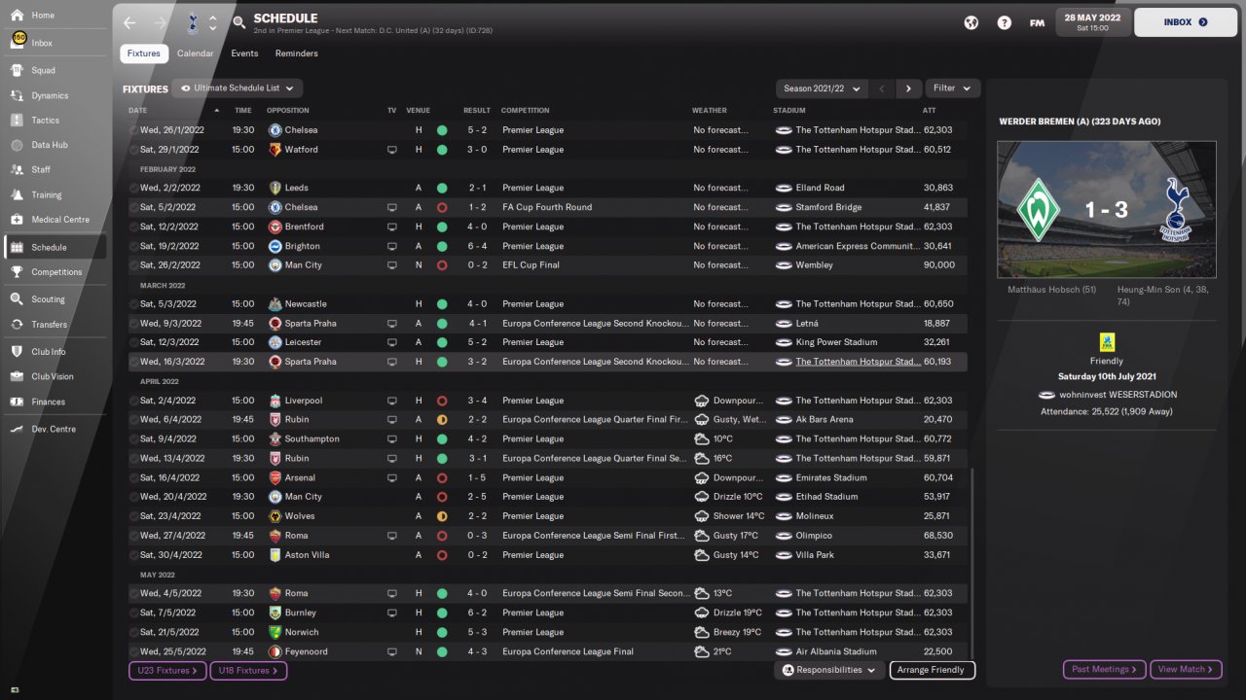Open the help question mark icon
The image size is (1246, 700).
[x=1005, y=22]
